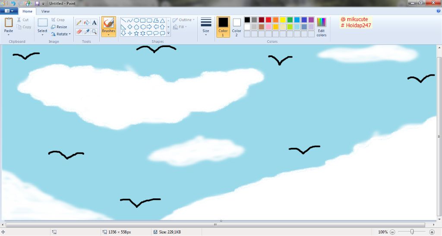
Task: Open the Customize Quick Access Toolbar arrow
Action: click(43, 3)
